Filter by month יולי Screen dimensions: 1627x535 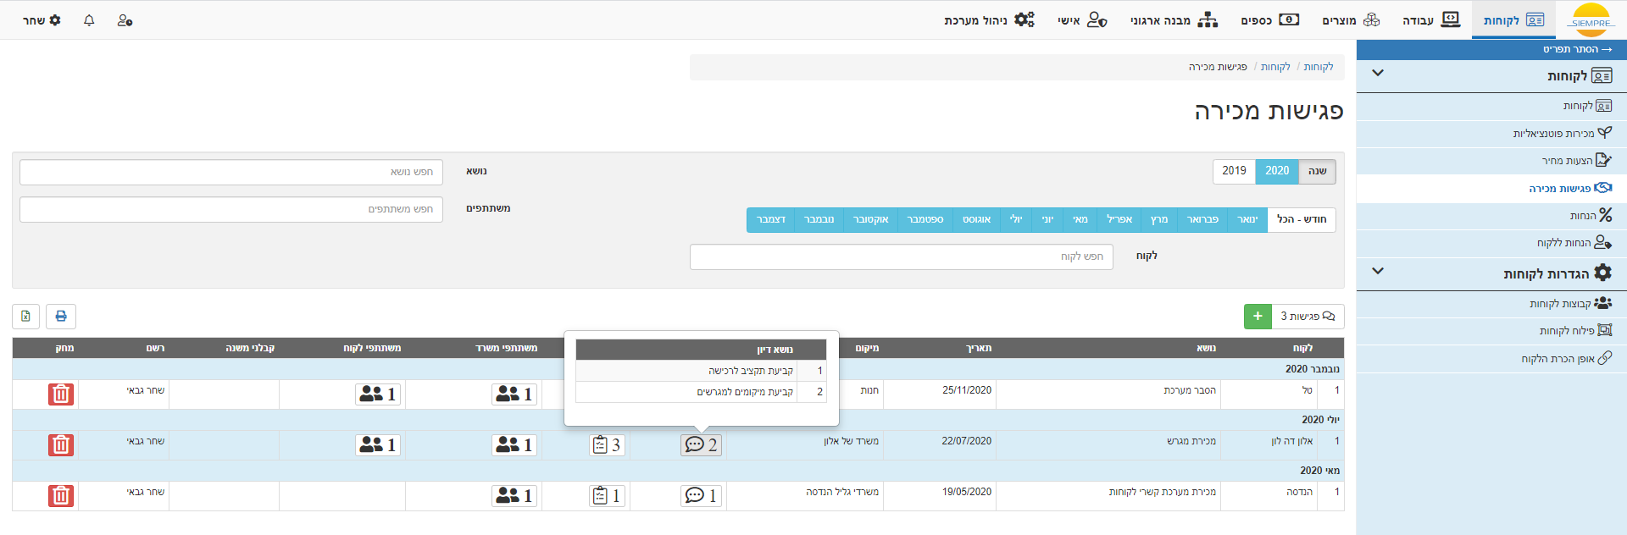1016,220
